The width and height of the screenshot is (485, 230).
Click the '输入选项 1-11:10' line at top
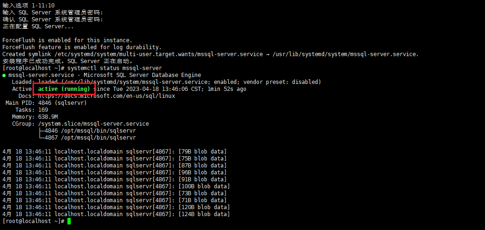click(x=28, y=6)
